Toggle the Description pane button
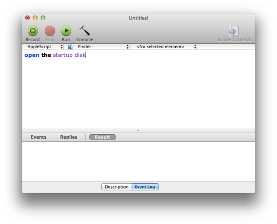The width and height of the screenshot is (277, 224). tap(116, 187)
